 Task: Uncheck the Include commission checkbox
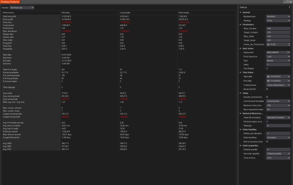click(x=267, y=97)
